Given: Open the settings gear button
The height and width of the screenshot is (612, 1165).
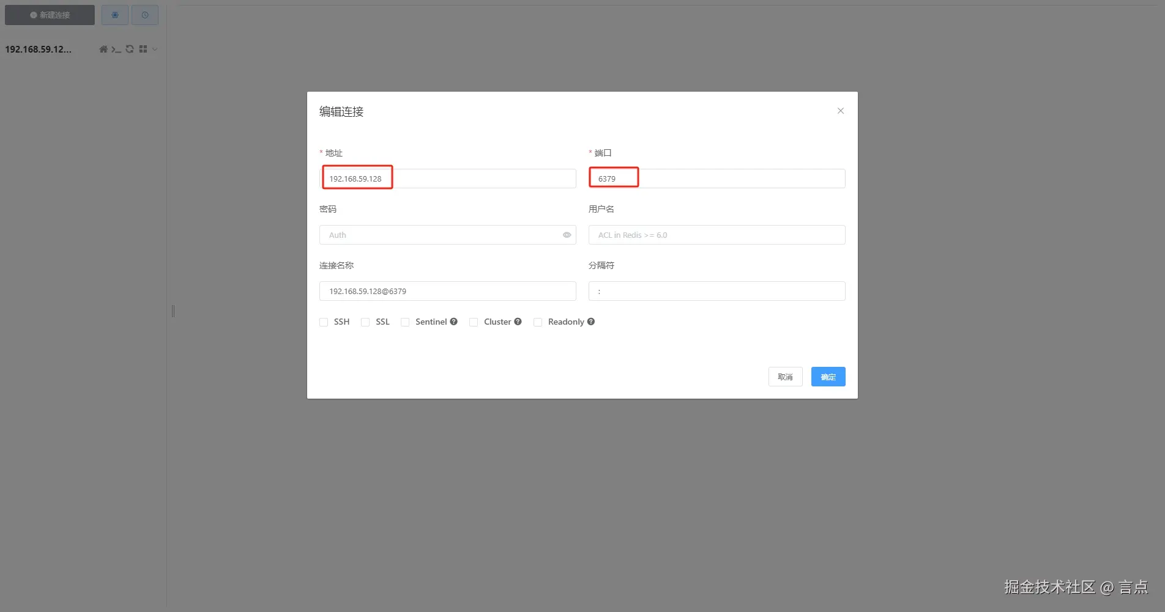Looking at the screenshot, I should [x=115, y=15].
